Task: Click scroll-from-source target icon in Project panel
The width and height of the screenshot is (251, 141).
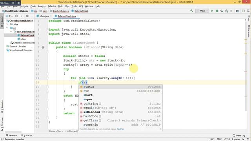Action: pyautogui.click(x=16, y=16)
